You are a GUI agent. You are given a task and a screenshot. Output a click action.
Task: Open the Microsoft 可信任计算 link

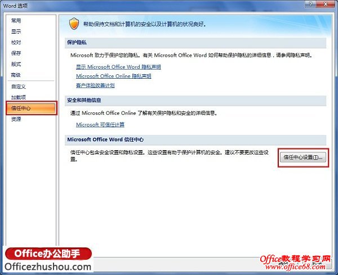100,125
